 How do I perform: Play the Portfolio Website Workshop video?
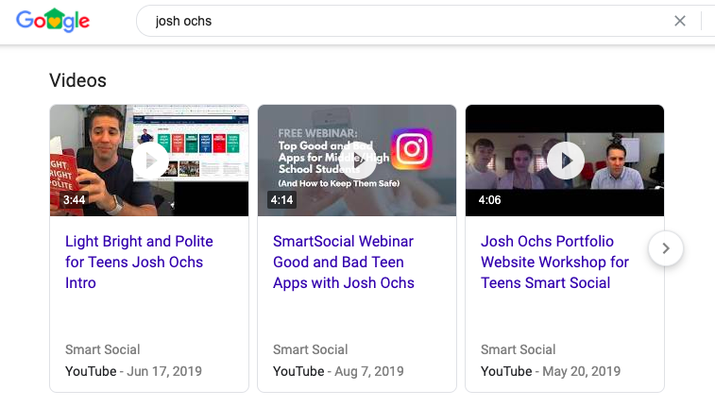566,161
